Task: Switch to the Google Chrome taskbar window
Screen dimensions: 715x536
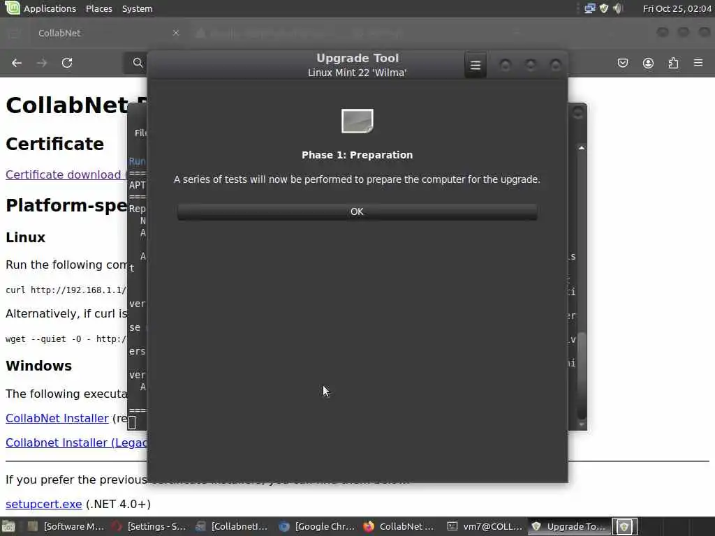Action: tap(317, 526)
